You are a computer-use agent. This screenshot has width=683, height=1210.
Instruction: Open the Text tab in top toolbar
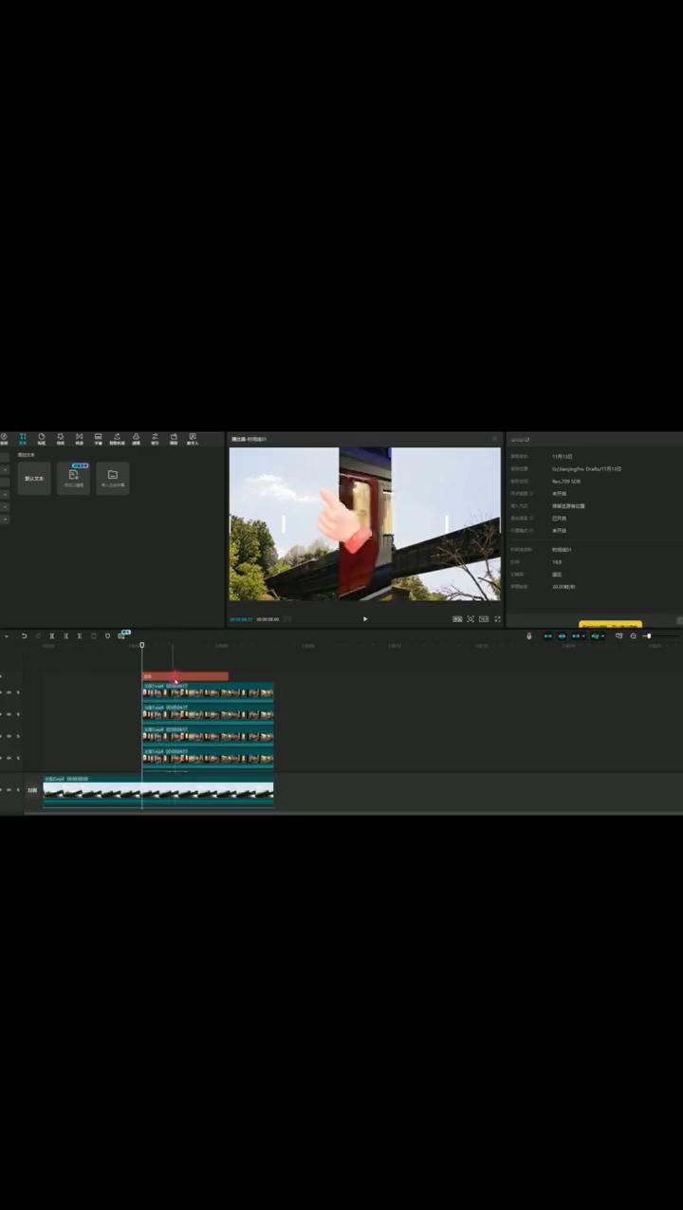[23, 439]
